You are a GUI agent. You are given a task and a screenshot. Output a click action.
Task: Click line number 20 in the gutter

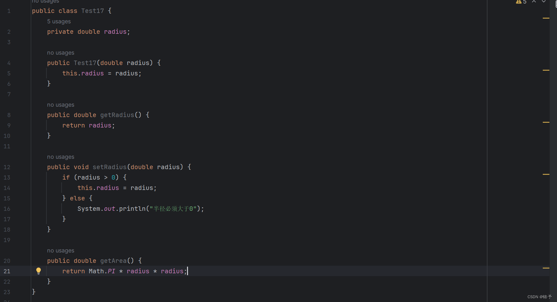[7, 261]
